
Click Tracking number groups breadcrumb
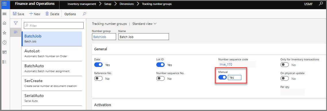[x=157, y=4]
